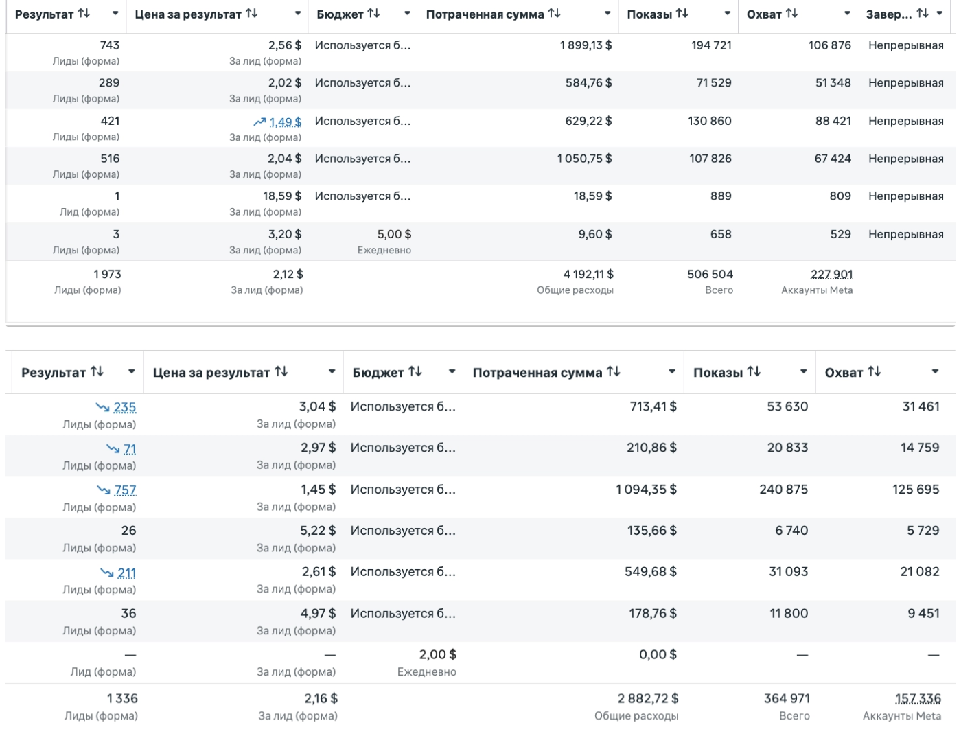Click sort arrows beside Потраченная сумма, bottom table

pyautogui.click(x=614, y=371)
